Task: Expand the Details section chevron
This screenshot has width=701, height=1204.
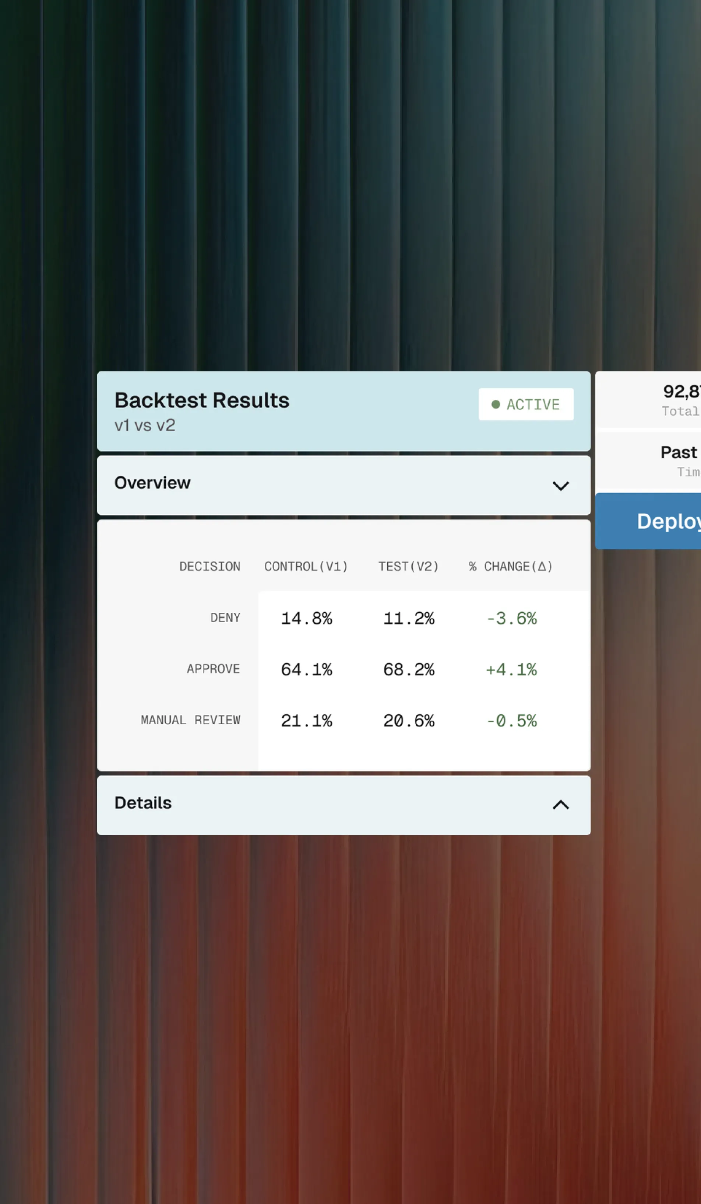Action: (x=561, y=805)
